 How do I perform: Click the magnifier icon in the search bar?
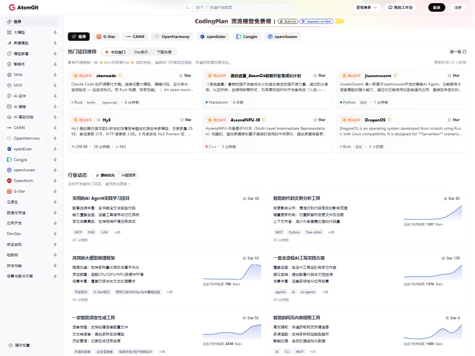click(x=188, y=8)
